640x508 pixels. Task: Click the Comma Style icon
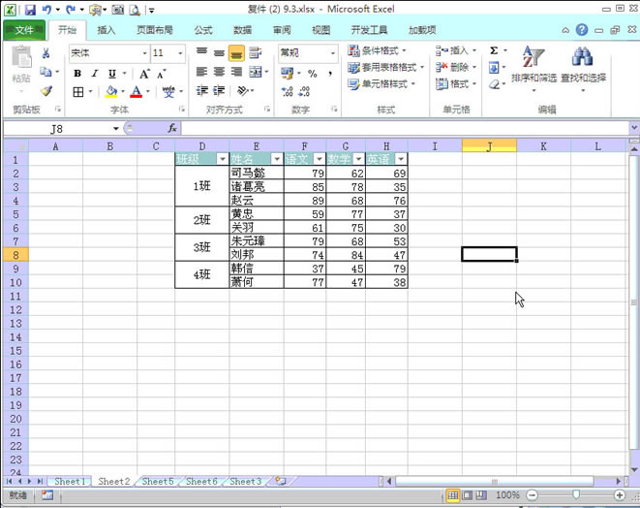[330, 74]
